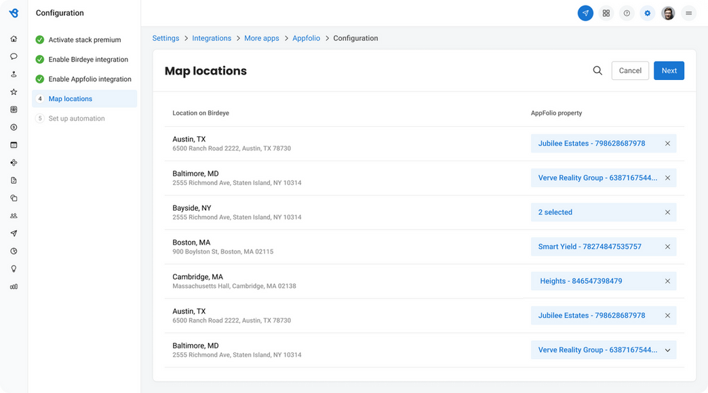Image resolution: width=708 pixels, height=393 pixels.
Task: Click the Cambridge, MA location name
Action: point(198,276)
